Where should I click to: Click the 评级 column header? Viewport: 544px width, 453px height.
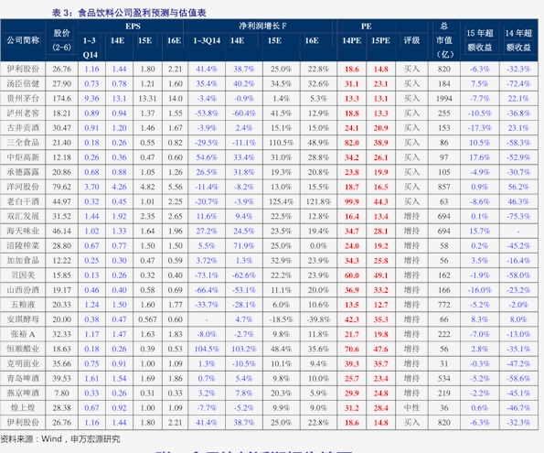(411, 40)
